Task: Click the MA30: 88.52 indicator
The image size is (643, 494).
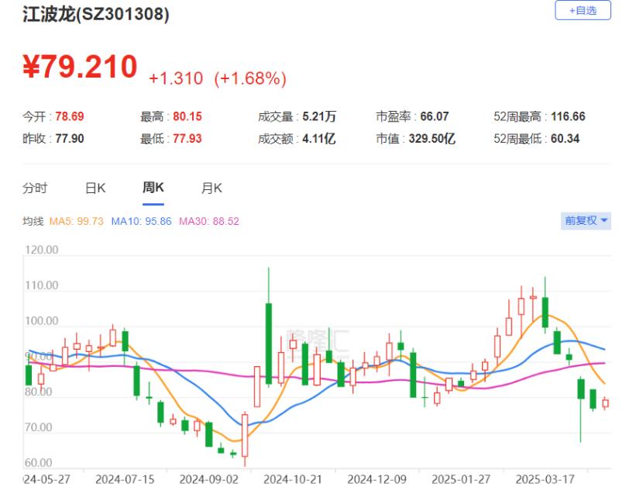Action: (x=209, y=221)
